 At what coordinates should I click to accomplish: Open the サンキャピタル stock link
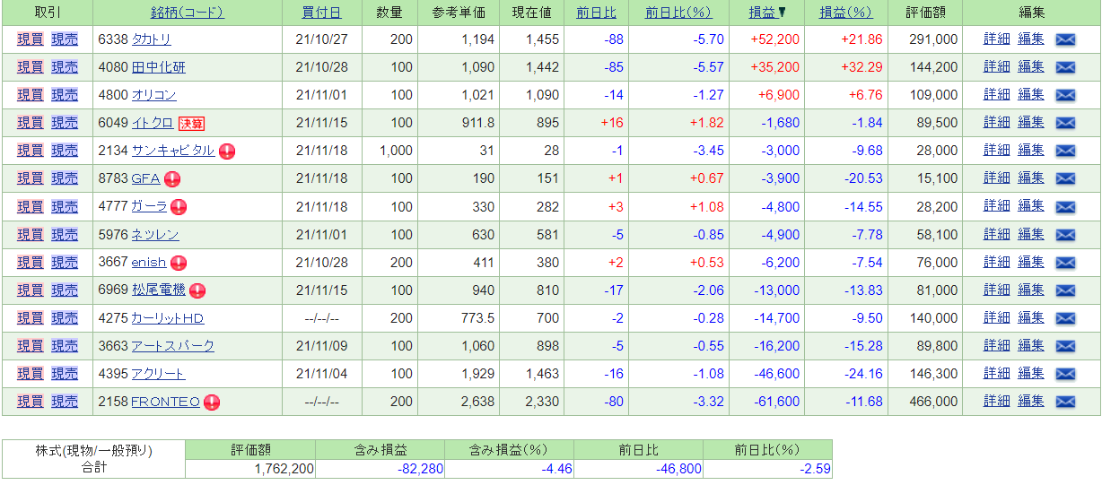point(172,151)
